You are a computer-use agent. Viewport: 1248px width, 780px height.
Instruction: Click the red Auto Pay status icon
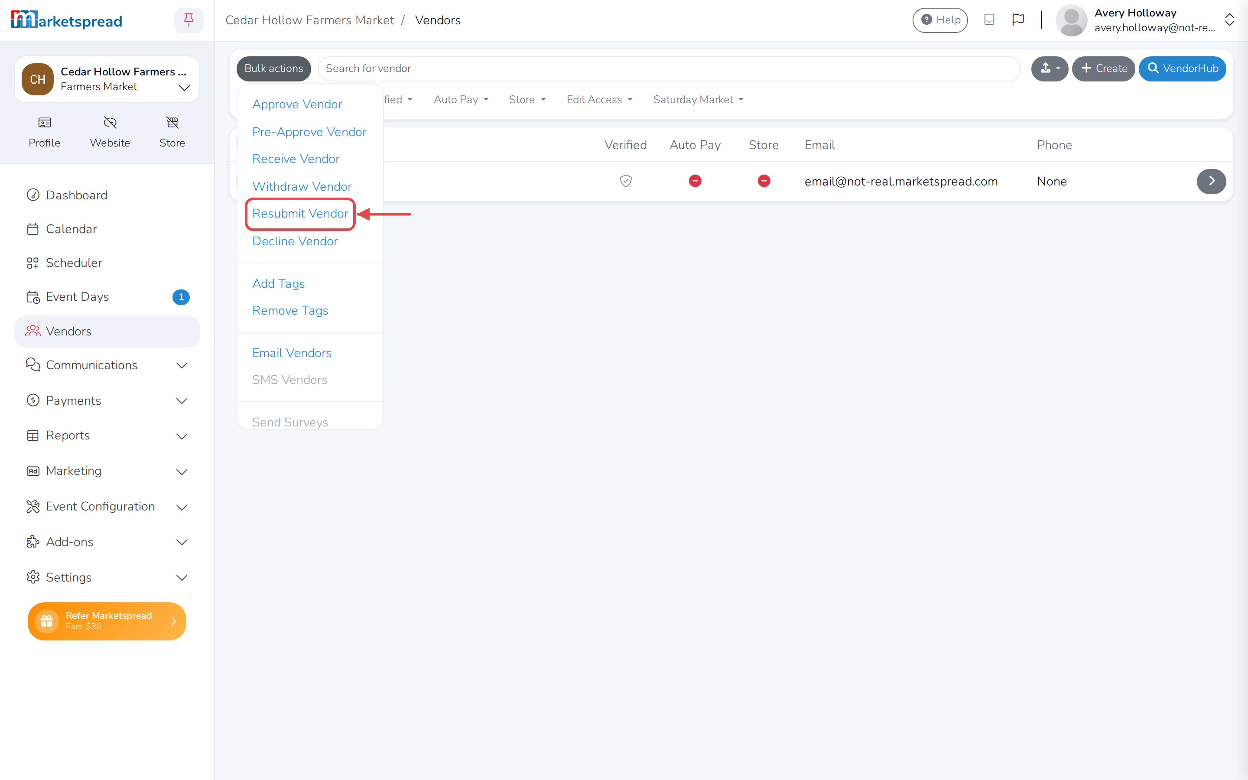pos(695,181)
